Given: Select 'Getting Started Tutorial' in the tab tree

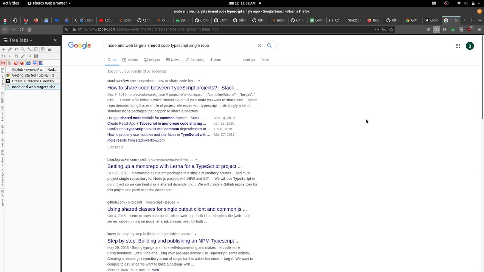Looking at the screenshot, I should [x=34, y=75].
